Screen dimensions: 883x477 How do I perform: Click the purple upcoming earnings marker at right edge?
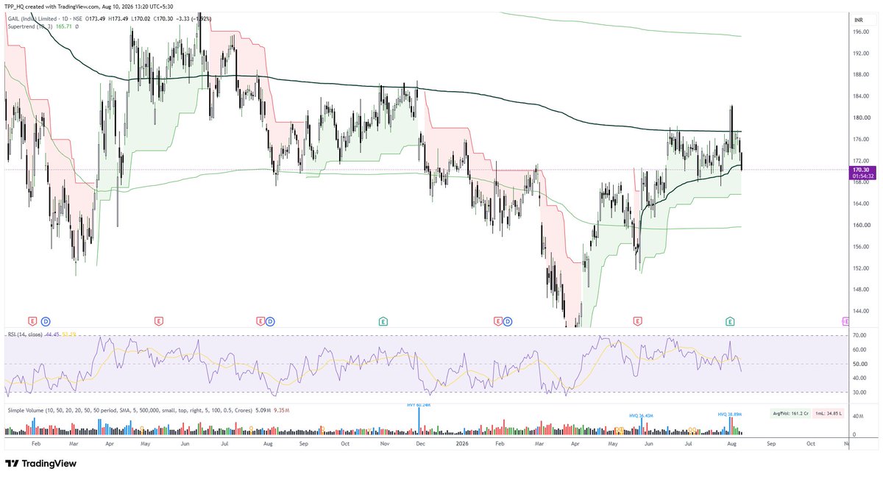(x=845, y=321)
